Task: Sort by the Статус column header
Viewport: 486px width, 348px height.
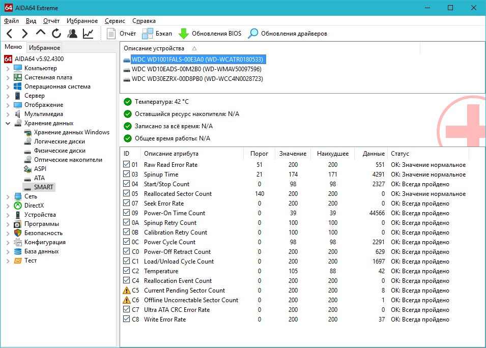Action: tap(428, 154)
